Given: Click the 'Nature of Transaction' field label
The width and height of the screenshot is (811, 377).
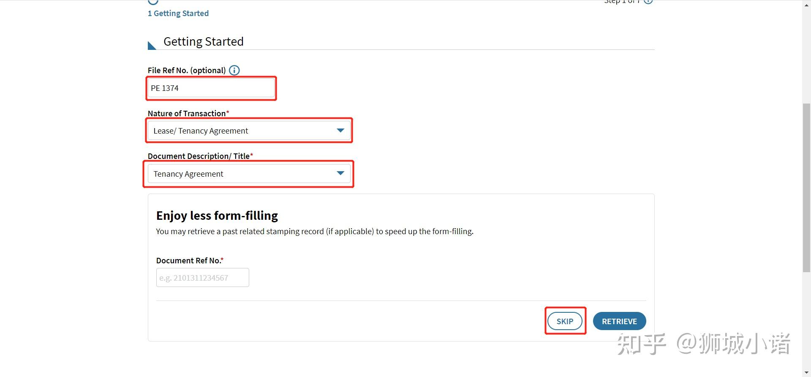Looking at the screenshot, I should [187, 113].
